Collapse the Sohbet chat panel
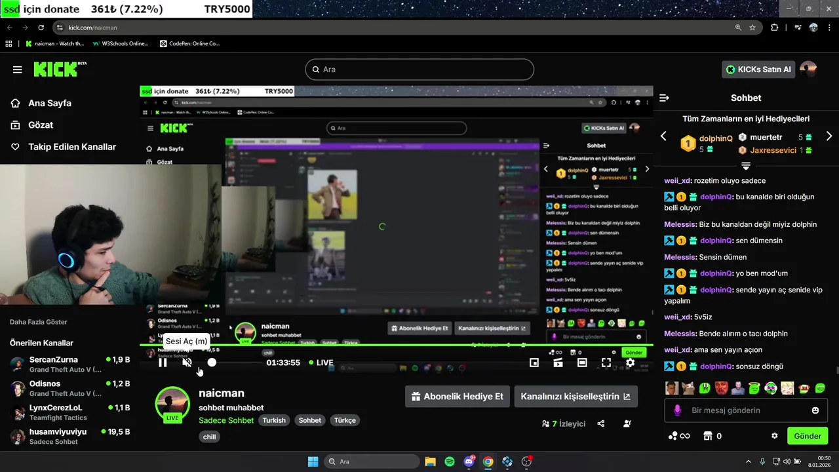 point(664,98)
